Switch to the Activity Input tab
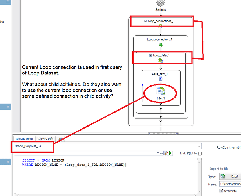Screen dimensions: 241x196 [24, 139]
